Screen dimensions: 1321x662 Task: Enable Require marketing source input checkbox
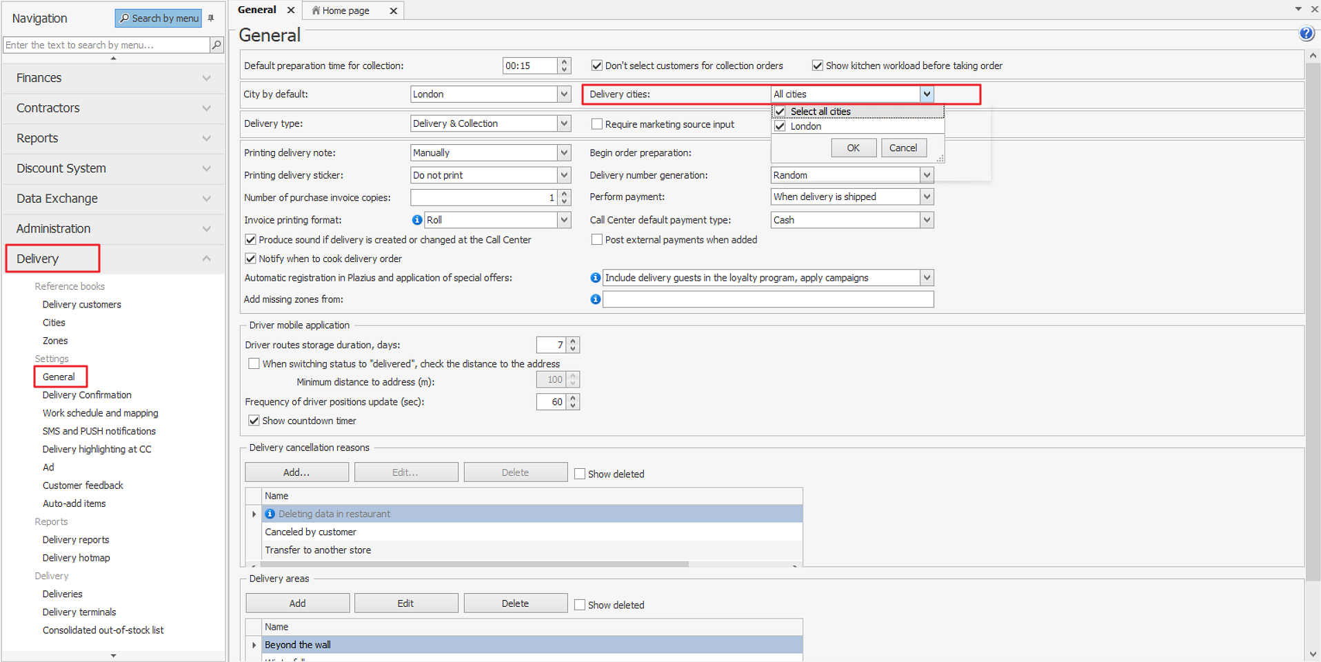[597, 124]
